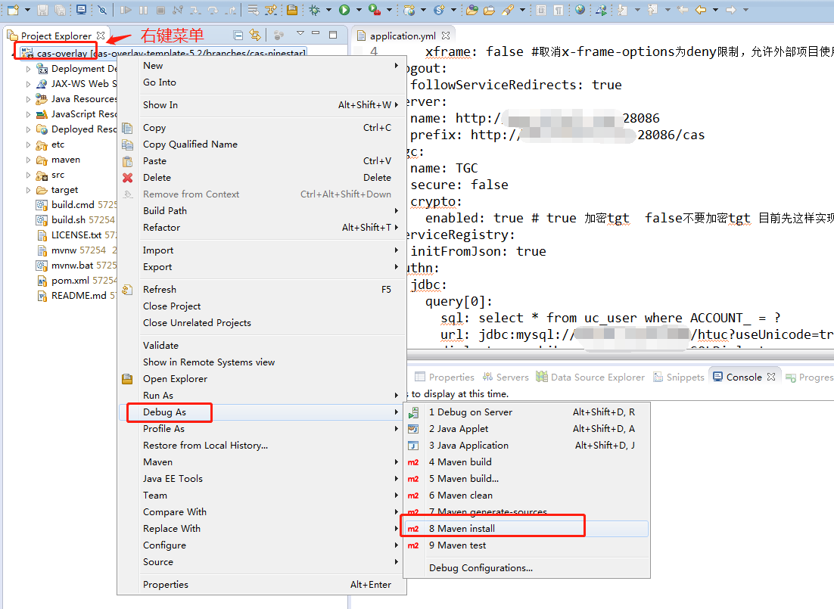The height and width of the screenshot is (609, 834).
Task: Toggle Skip All Breakpoints in toolbar
Action: (x=102, y=10)
